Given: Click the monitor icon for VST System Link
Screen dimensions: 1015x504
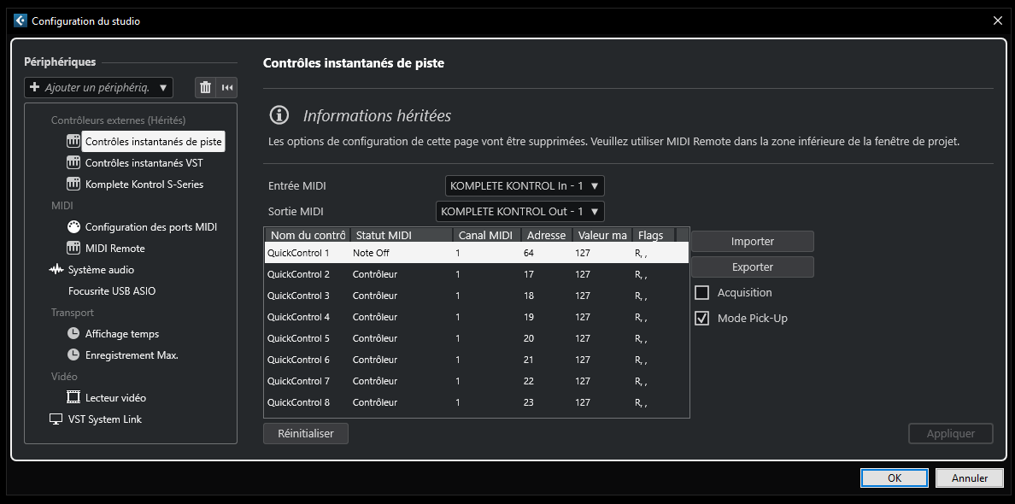Looking at the screenshot, I should pos(56,419).
